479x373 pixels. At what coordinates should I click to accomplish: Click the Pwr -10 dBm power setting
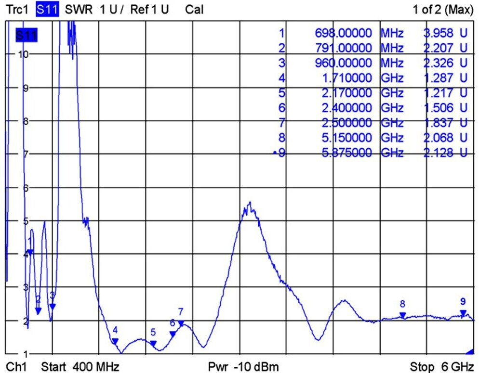[x=243, y=367]
